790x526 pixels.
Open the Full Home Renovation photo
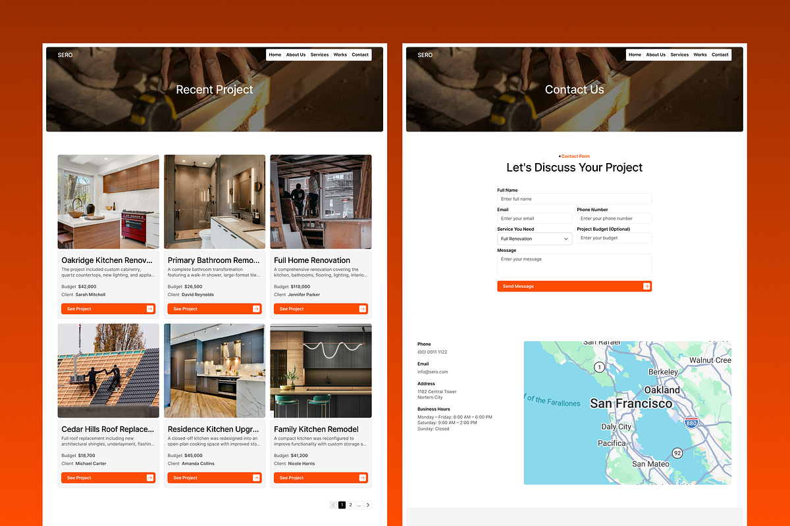point(321,202)
